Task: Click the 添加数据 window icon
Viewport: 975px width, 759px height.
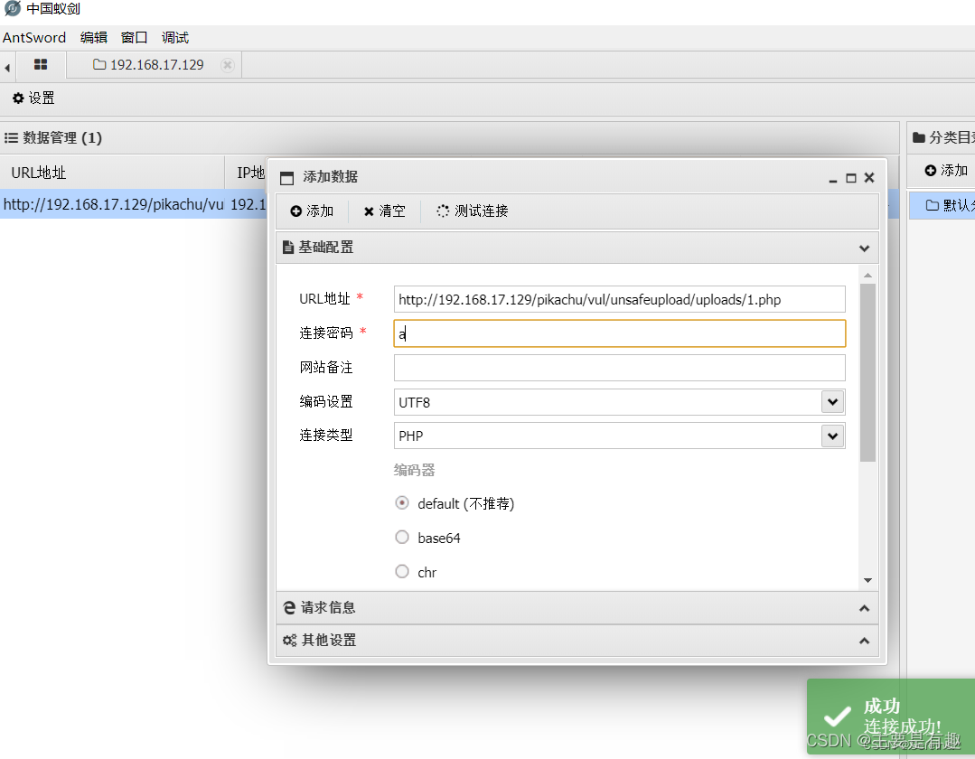Action: [x=286, y=178]
